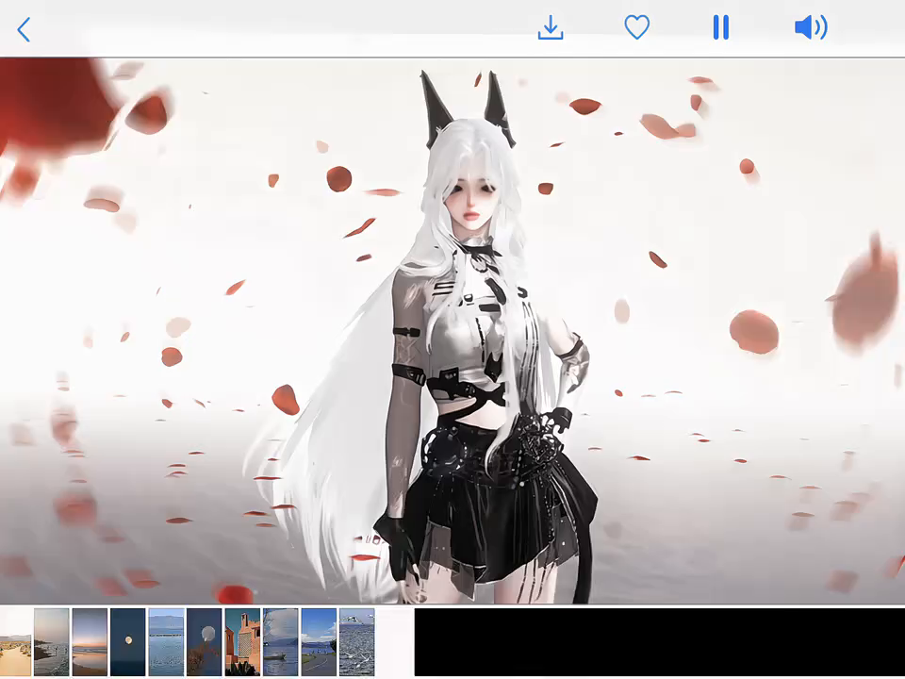905x679 pixels.
Task: Go back using the top-left arrow
Action: click(x=24, y=29)
